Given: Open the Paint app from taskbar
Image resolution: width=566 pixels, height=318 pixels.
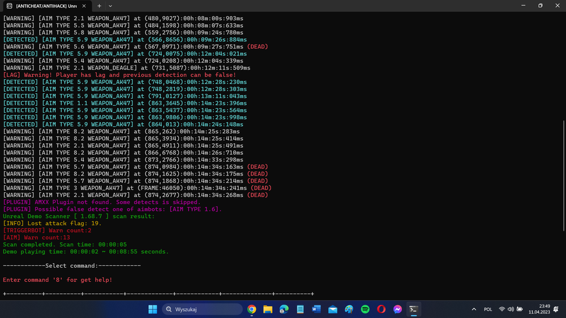Looking at the screenshot, I should [x=349, y=310].
